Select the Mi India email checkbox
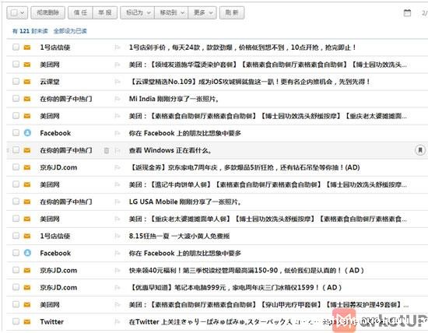 (x=16, y=98)
